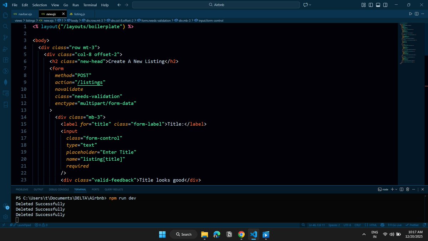Select the MongoDB leaf icon in the sidebar
428x241 pixels.
coord(5,82)
